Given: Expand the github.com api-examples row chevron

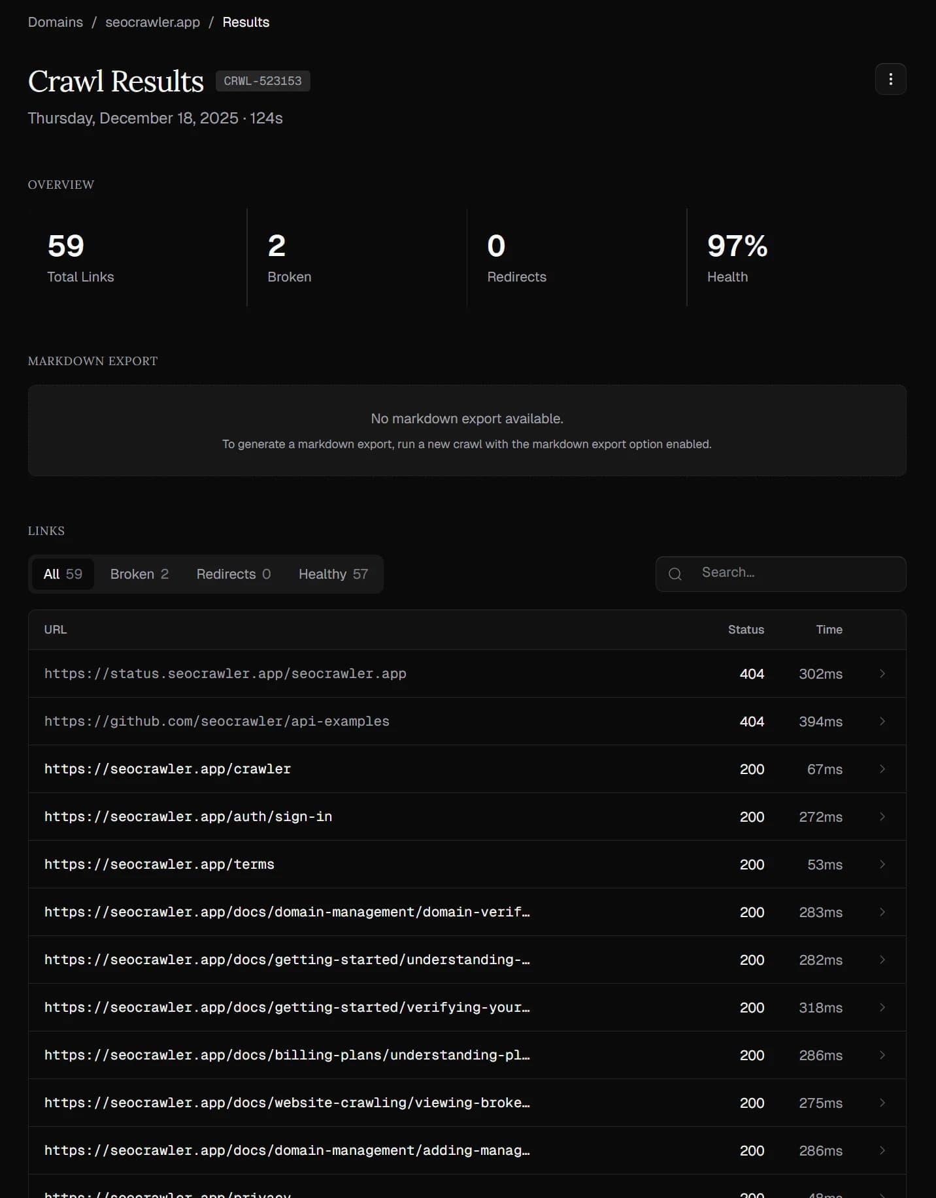Looking at the screenshot, I should click(x=882, y=721).
